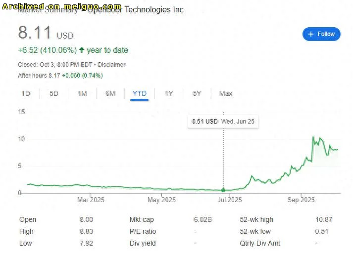Click the After hours price text
Image resolution: width=353 pixels, height=255 pixels.
[x=60, y=76]
